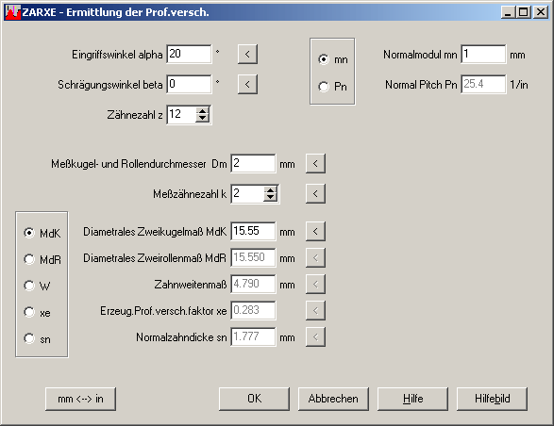Choose the Pn radio button
Image resolution: width=554 pixels, height=426 pixels.
pyautogui.click(x=324, y=87)
